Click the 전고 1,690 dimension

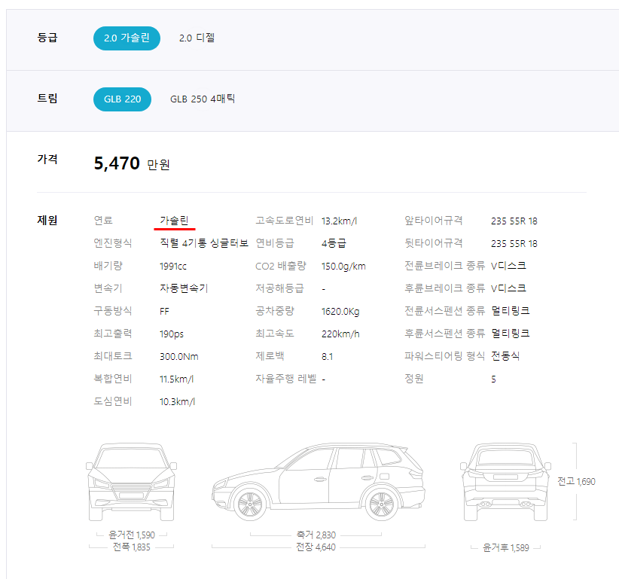(x=576, y=482)
